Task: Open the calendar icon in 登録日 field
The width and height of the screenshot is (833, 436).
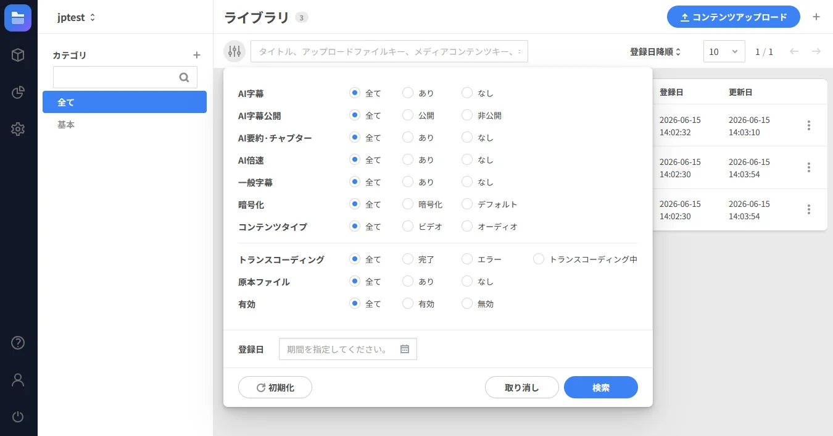Action: coord(405,349)
